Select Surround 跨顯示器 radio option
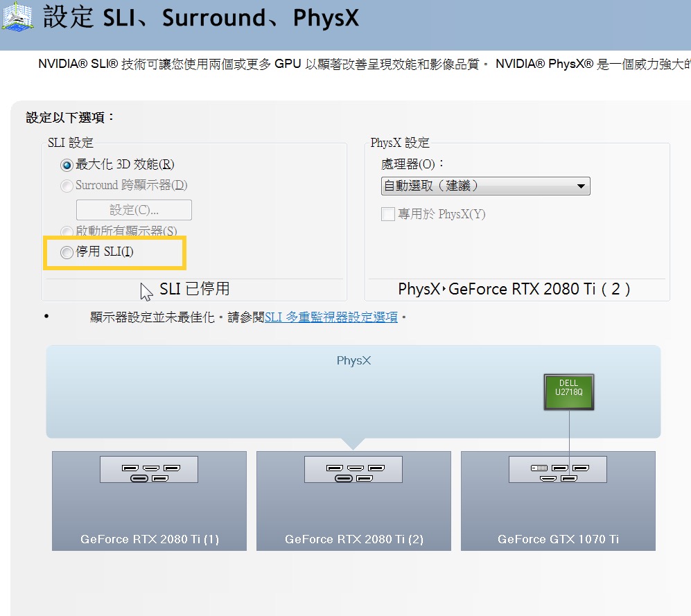The image size is (691, 616). tap(67, 186)
